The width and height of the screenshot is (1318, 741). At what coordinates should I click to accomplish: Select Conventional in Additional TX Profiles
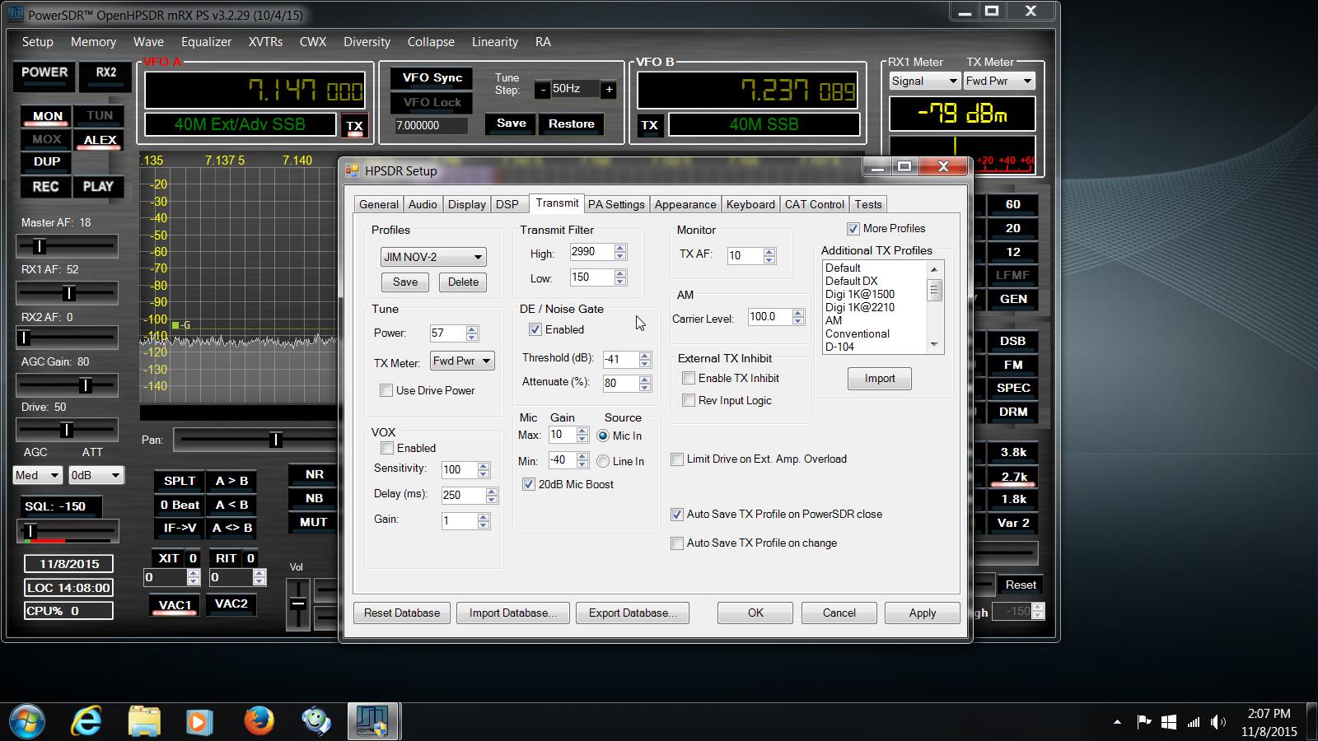(x=857, y=333)
